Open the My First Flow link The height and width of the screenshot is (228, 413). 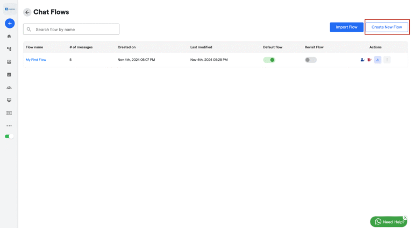36,60
